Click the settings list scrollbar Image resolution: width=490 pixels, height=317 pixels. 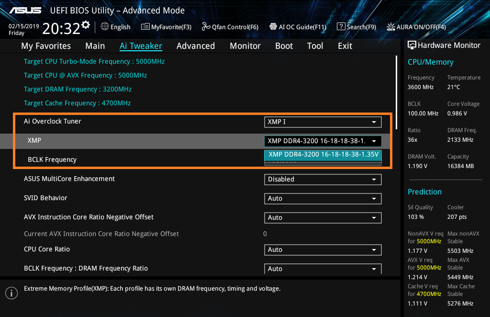click(396, 92)
